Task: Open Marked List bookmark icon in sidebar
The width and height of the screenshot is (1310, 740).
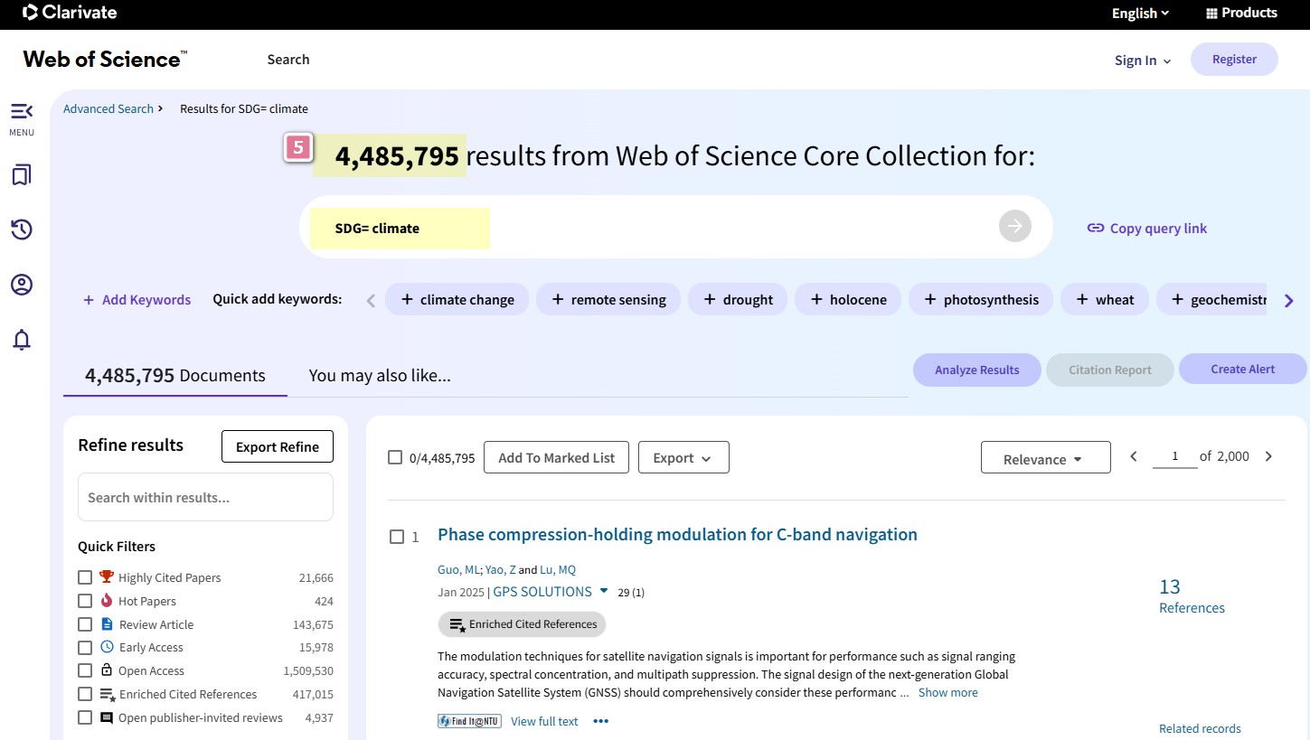Action: (22, 175)
